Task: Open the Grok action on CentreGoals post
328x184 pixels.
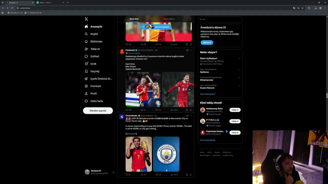Action: [x=187, y=116]
